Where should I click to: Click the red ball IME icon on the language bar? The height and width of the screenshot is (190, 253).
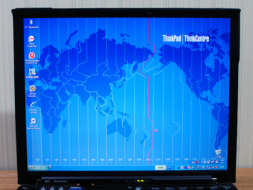(x=197, y=162)
